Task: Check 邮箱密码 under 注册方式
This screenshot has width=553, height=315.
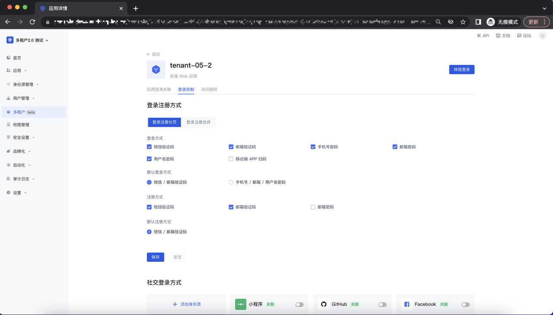Action: pos(313,207)
